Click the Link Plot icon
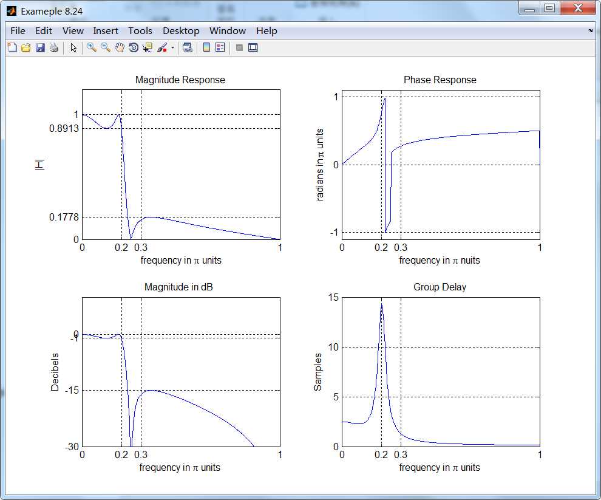 point(188,47)
